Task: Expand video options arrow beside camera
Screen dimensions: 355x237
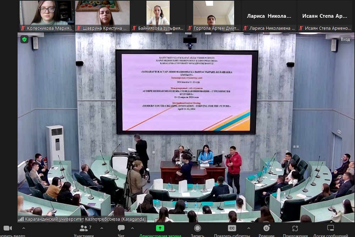Action: 23,228
